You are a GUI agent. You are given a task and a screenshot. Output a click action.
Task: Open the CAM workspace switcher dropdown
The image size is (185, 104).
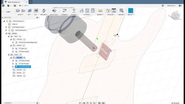pos(8,12)
